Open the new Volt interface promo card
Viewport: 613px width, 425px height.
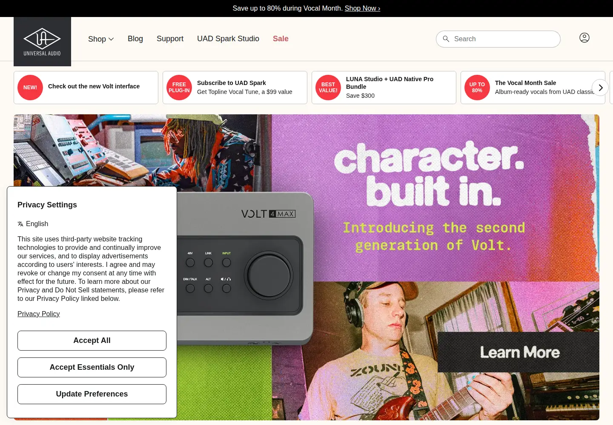(x=86, y=88)
